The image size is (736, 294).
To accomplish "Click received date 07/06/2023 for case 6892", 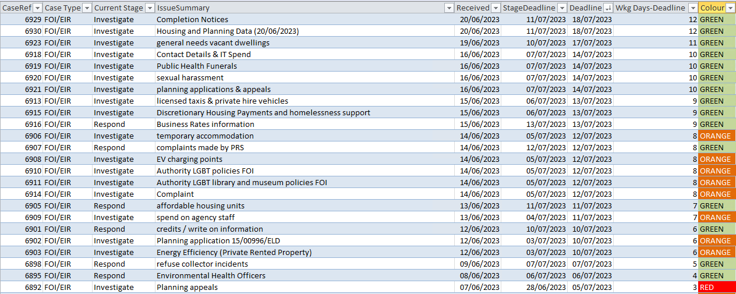I will 478,287.
